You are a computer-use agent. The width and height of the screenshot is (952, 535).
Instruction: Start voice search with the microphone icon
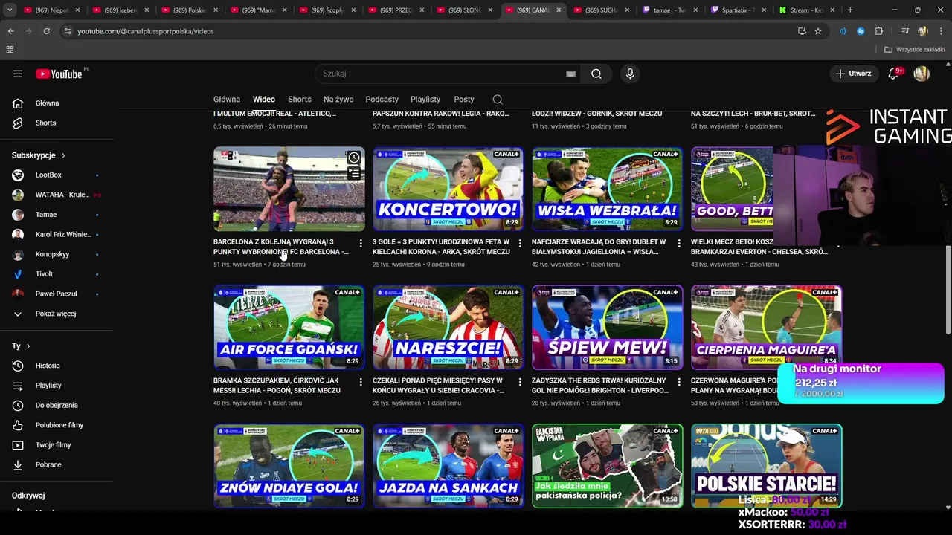[x=630, y=74]
